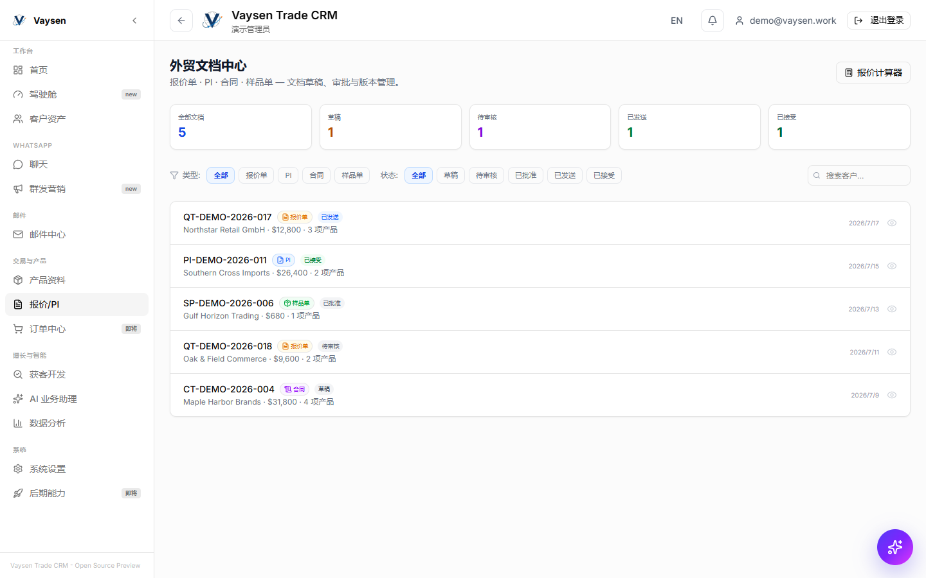
Task: Click the 系统设置 gear icon
Action: pyautogui.click(x=18, y=469)
